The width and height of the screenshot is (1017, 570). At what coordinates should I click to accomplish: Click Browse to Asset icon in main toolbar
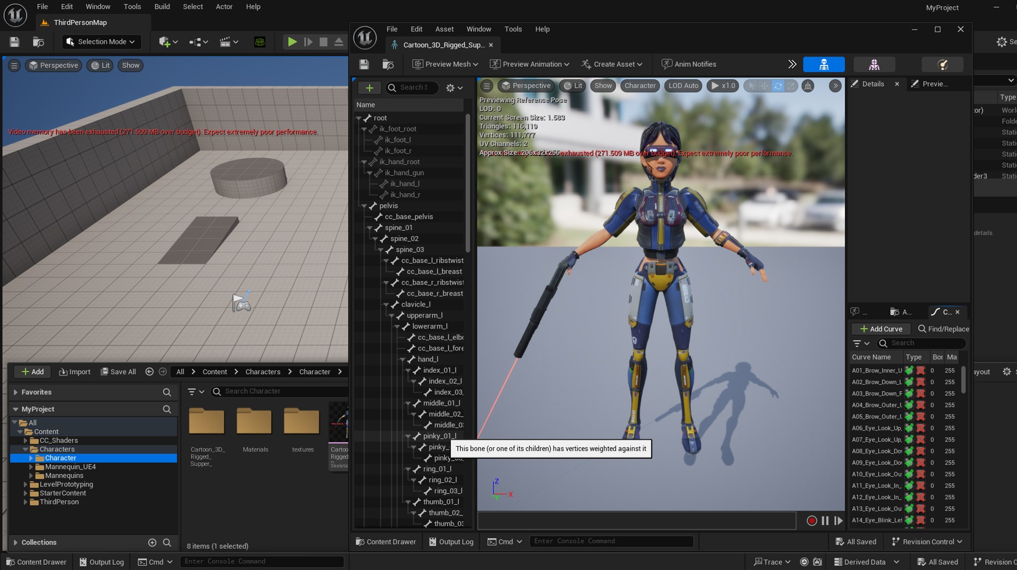pyautogui.click(x=38, y=42)
